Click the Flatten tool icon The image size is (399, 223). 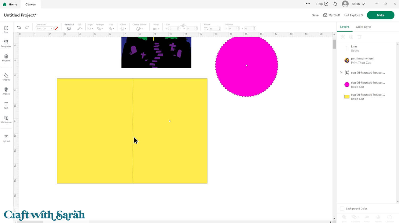coord(378,217)
